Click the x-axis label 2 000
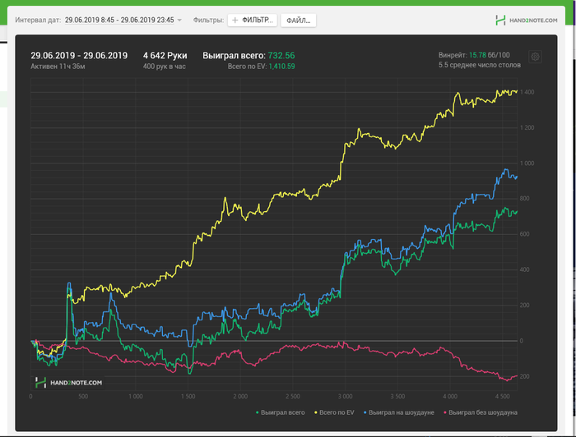The width and height of the screenshot is (576, 437). click(240, 396)
